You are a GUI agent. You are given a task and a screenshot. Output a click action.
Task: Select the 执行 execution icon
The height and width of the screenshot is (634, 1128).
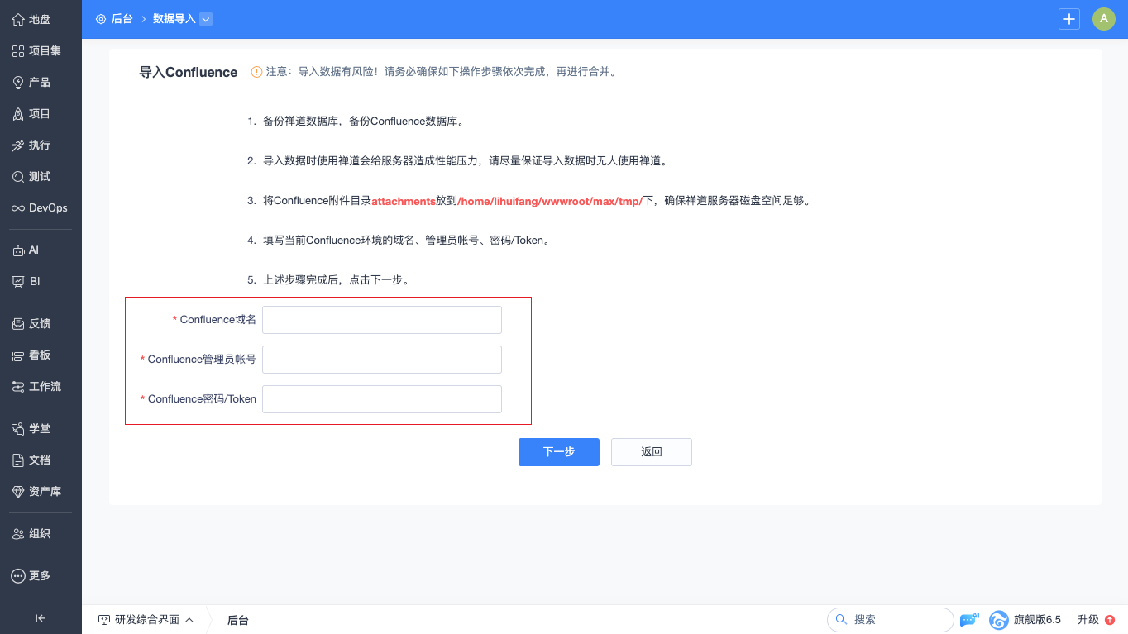click(18, 145)
